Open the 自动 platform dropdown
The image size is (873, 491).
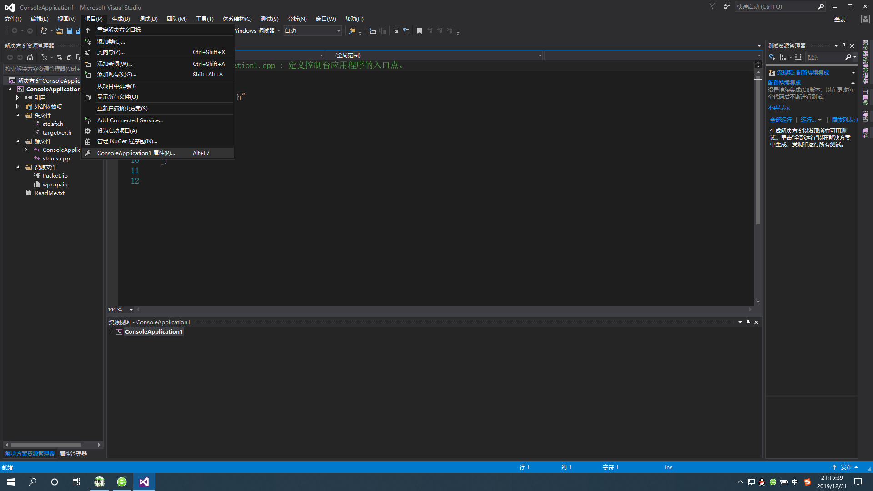[338, 31]
